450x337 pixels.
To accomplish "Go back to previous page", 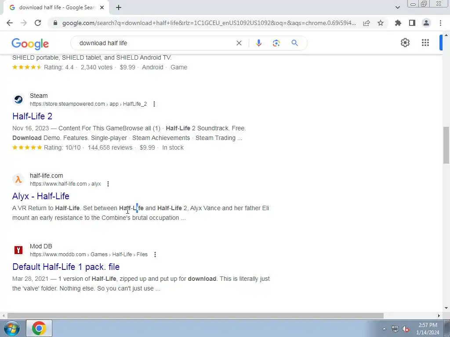I will tap(10, 23).
